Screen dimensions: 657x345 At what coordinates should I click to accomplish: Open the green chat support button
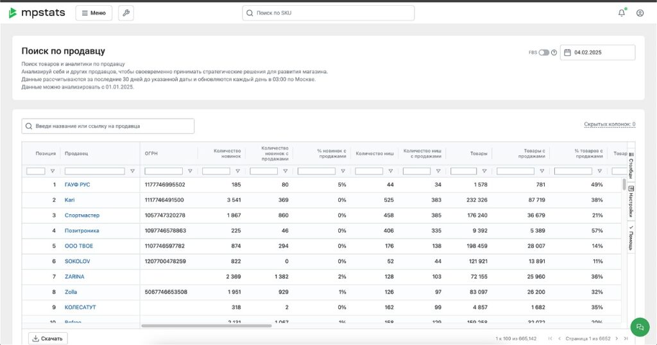[639, 326]
